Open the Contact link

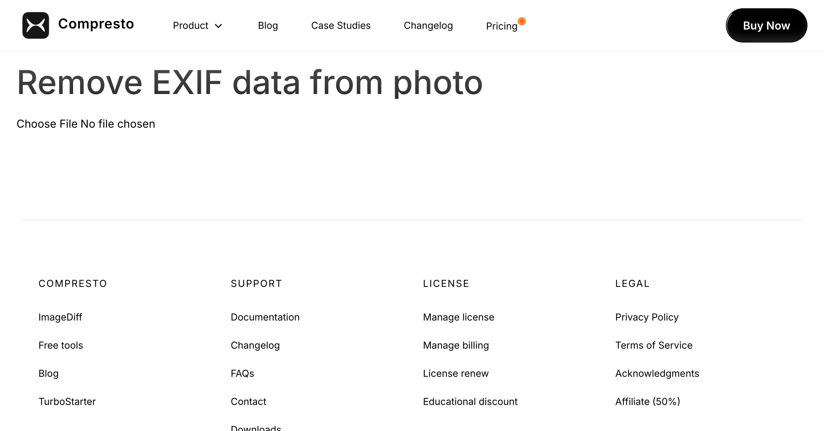(248, 401)
